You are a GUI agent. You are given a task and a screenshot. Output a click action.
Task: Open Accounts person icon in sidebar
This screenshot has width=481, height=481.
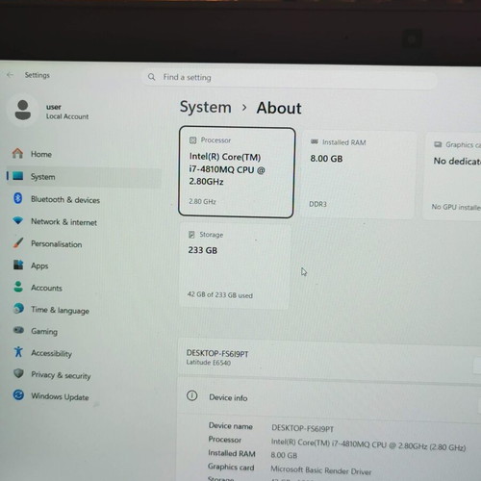18,287
